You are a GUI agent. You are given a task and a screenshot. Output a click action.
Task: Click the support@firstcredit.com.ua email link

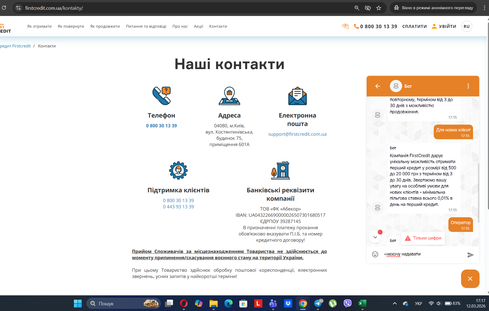(297, 134)
